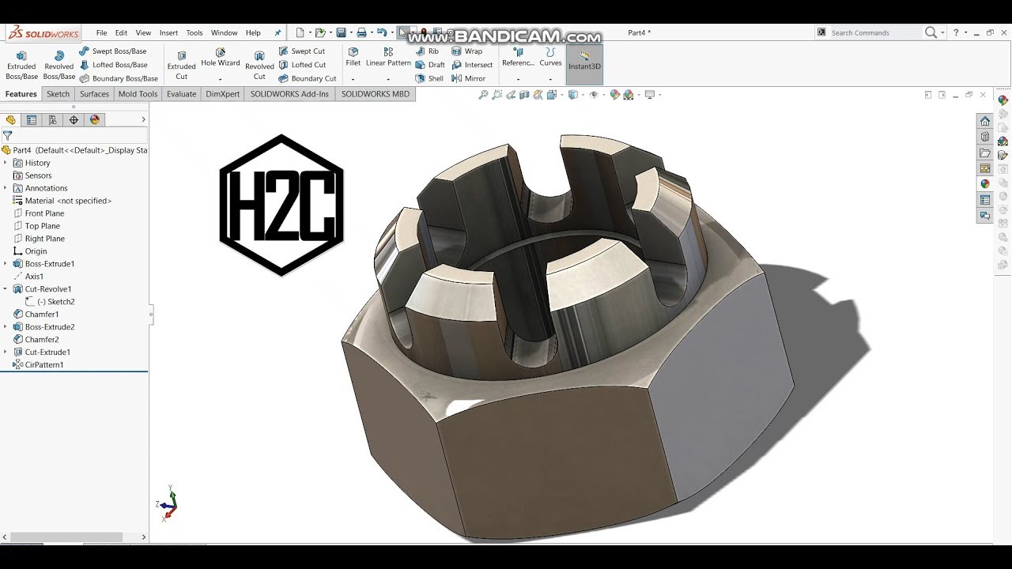Select the Boundary Cut command
This screenshot has height=569, width=1012.
coord(308,78)
